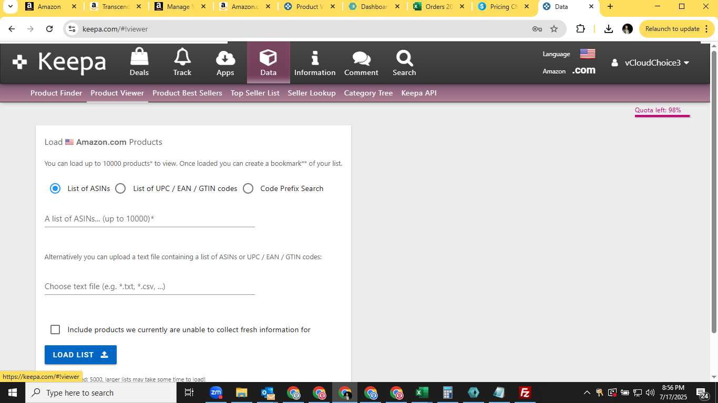718x403 pixels.
Task: Select the Data box icon
Action: 268,57
